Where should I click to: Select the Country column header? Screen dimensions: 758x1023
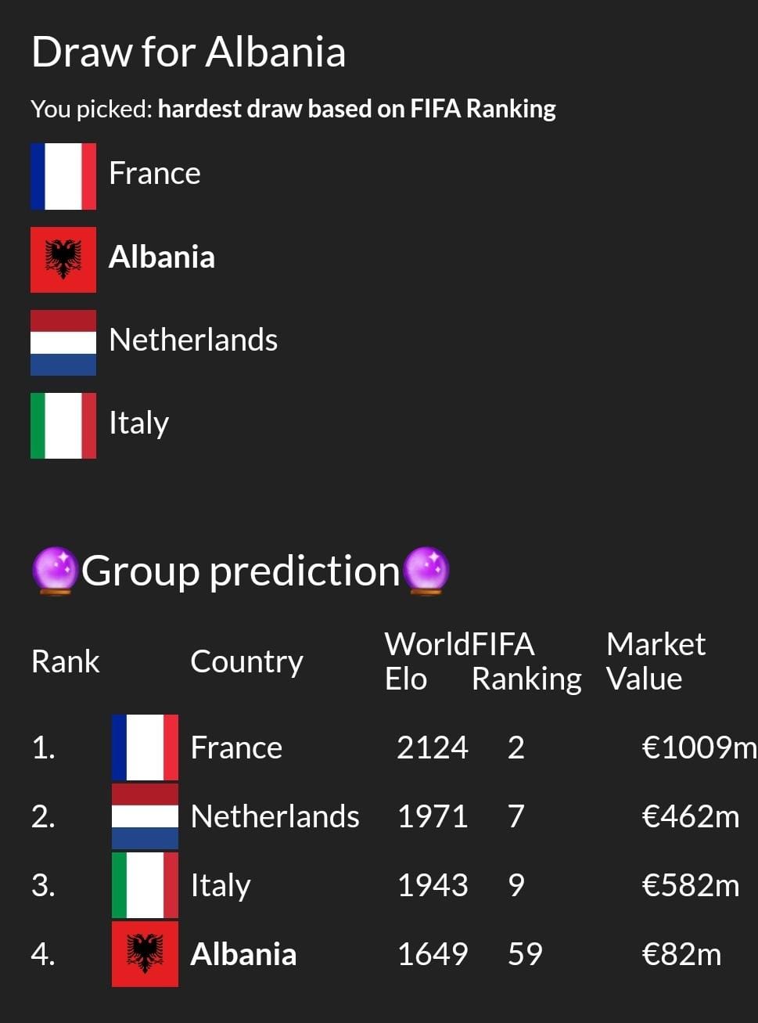pos(246,662)
